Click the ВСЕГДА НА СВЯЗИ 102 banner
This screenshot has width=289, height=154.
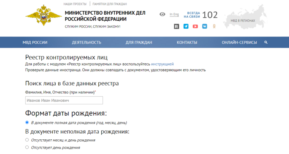(x=201, y=15)
